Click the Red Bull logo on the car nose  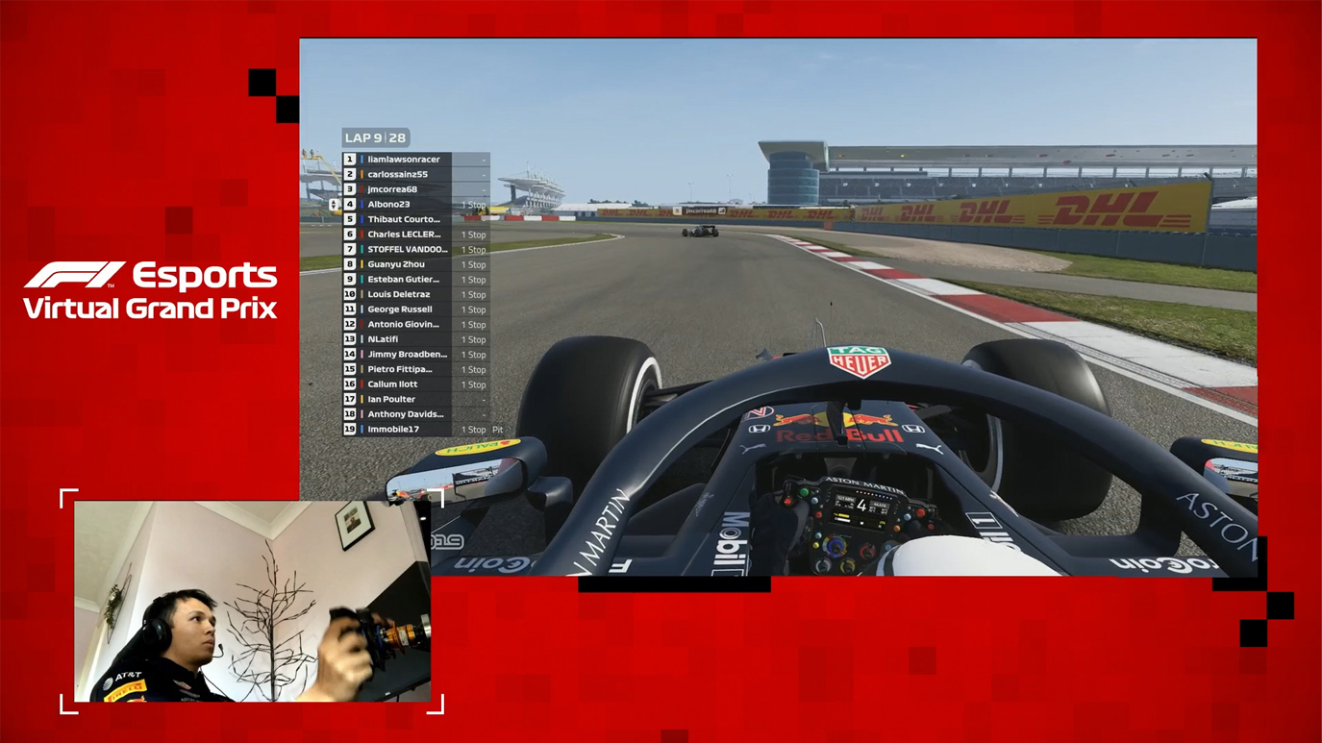click(x=839, y=428)
